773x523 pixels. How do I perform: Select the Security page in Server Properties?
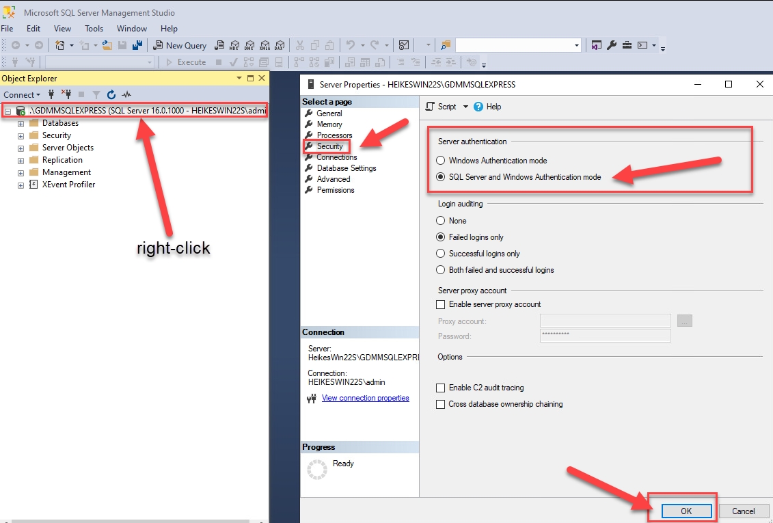point(329,146)
